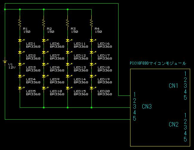Select the LED6 diode symbol

[45, 40]
